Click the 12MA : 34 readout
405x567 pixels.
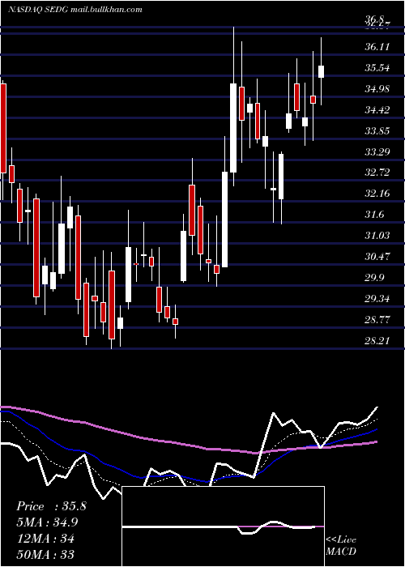(45, 539)
